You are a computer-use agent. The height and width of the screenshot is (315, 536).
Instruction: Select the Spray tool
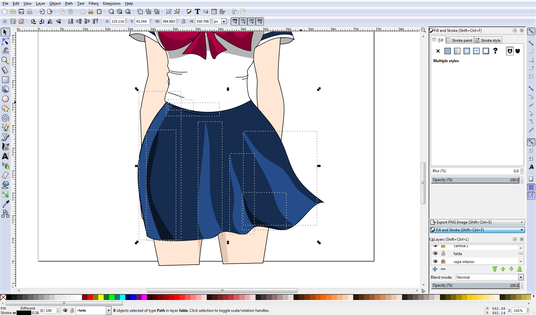[x=5, y=166]
